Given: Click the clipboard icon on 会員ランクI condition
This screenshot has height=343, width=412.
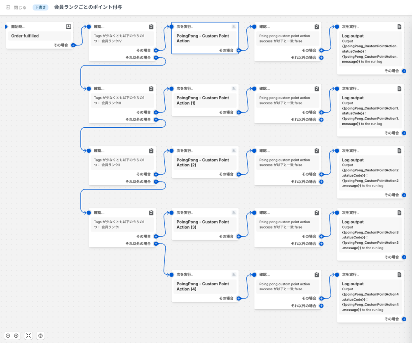Looking at the screenshot, I should 151,213.
